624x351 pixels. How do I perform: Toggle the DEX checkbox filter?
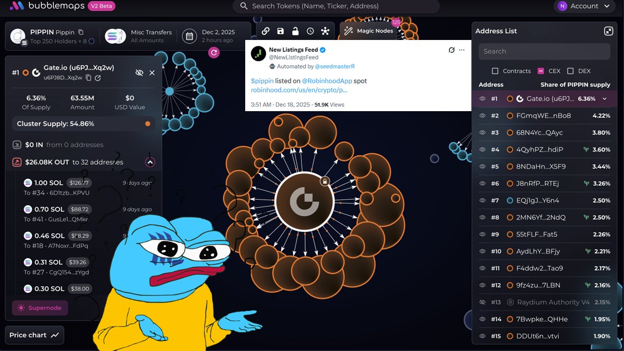point(570,71)
